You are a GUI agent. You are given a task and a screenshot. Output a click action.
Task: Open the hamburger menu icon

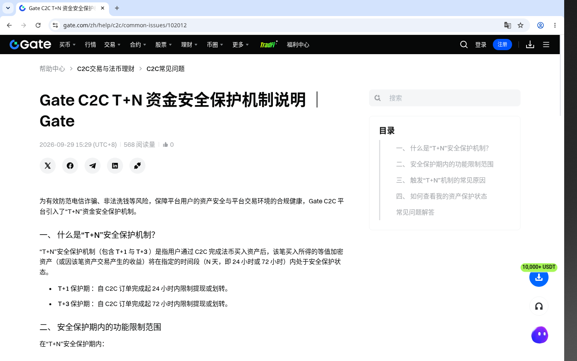[546, 45]
